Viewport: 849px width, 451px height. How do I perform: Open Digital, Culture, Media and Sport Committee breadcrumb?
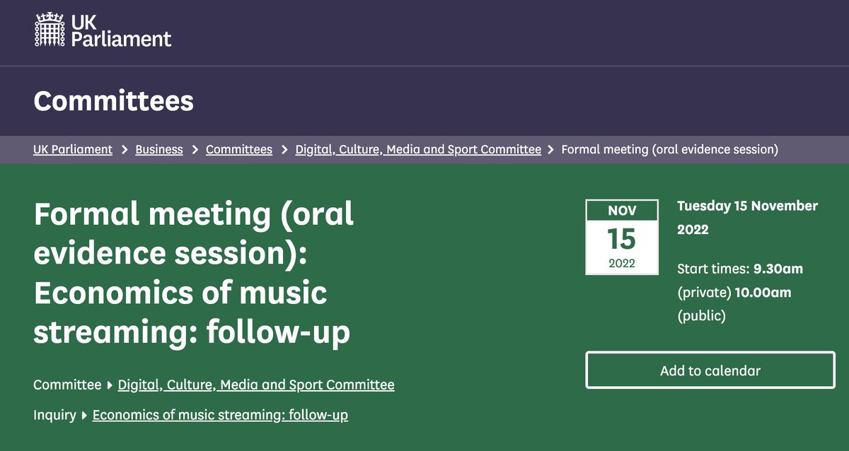coord(418,149)
